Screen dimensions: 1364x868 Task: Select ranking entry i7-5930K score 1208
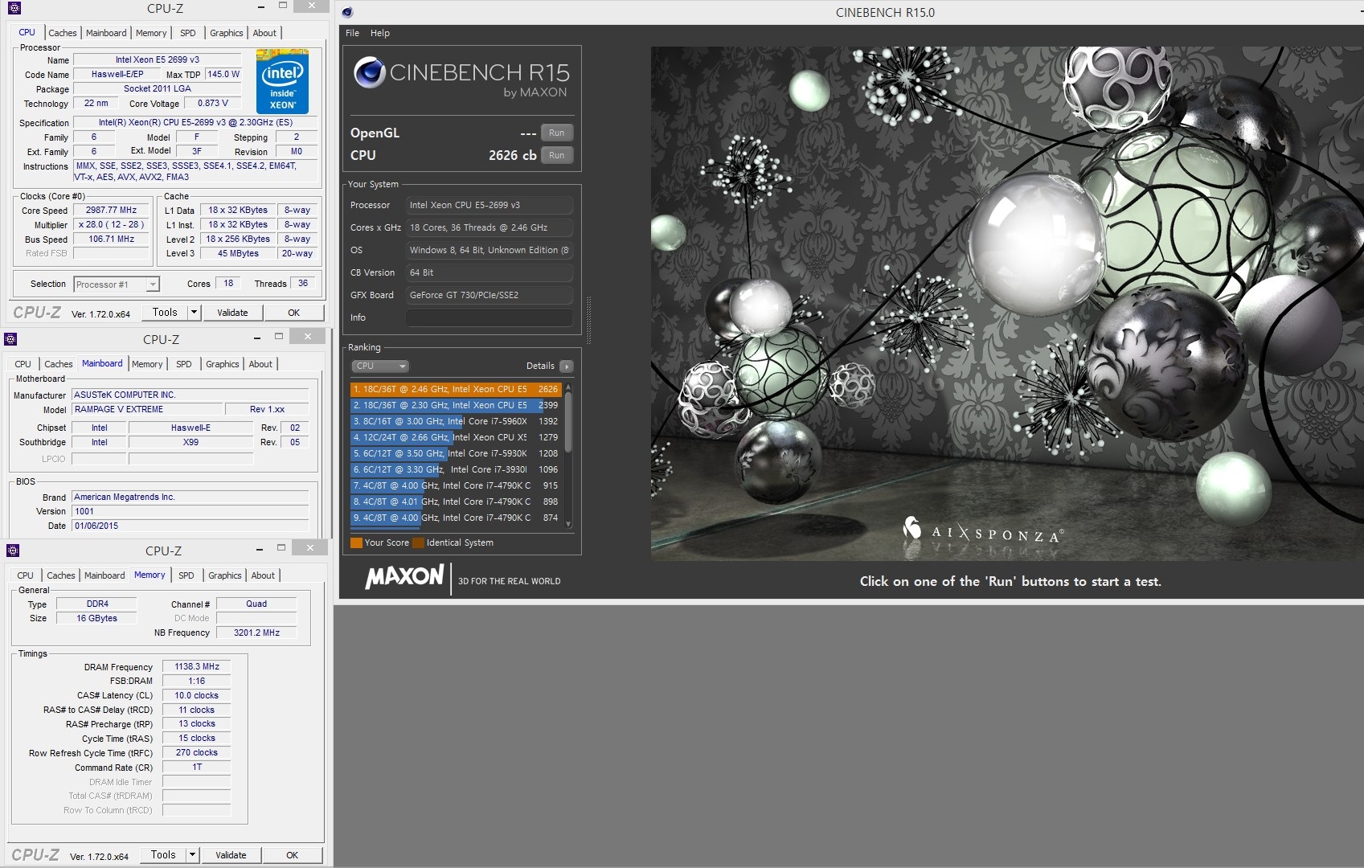(456, 453)
